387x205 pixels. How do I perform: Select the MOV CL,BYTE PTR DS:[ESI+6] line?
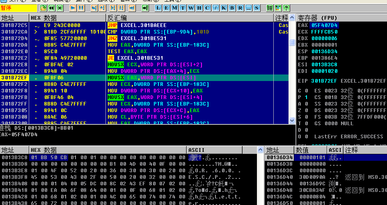click(x=144, y=117)
